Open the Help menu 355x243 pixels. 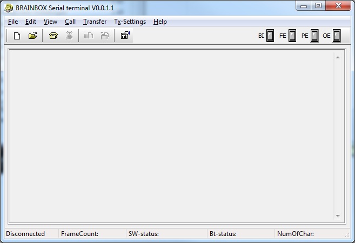click(x=160, y=22)
